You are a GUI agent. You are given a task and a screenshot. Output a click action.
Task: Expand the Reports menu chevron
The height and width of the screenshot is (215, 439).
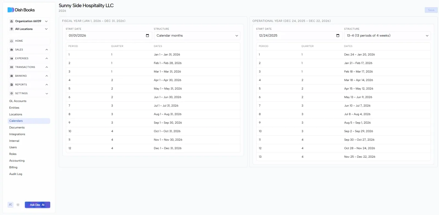tap(47, 85)
